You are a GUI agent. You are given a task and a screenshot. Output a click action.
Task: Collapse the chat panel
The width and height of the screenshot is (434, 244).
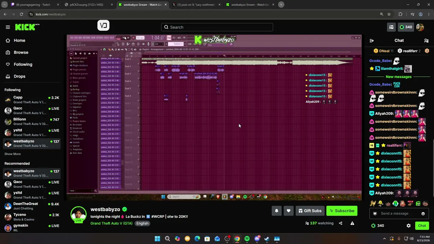(x=372, y=41)
